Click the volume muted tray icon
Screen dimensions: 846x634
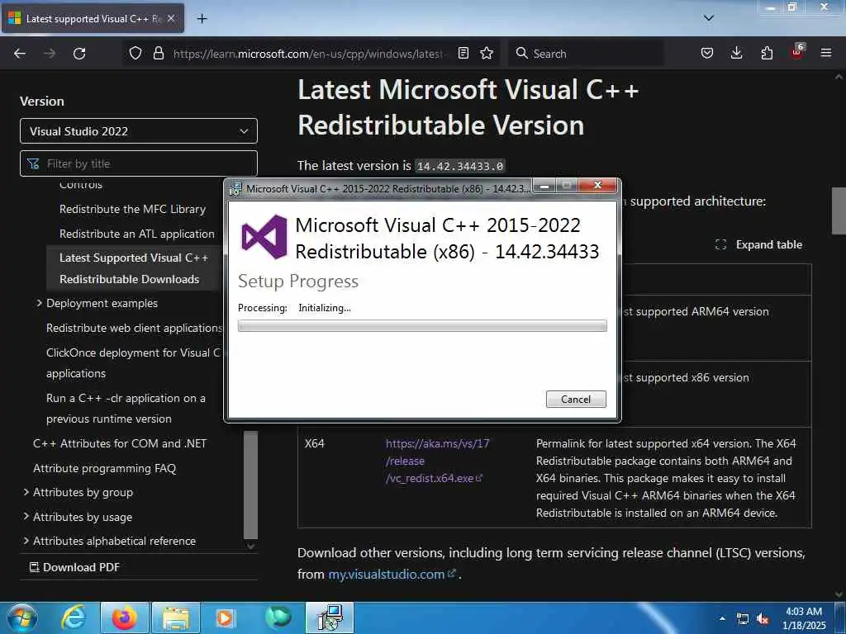tap(763, 619)
